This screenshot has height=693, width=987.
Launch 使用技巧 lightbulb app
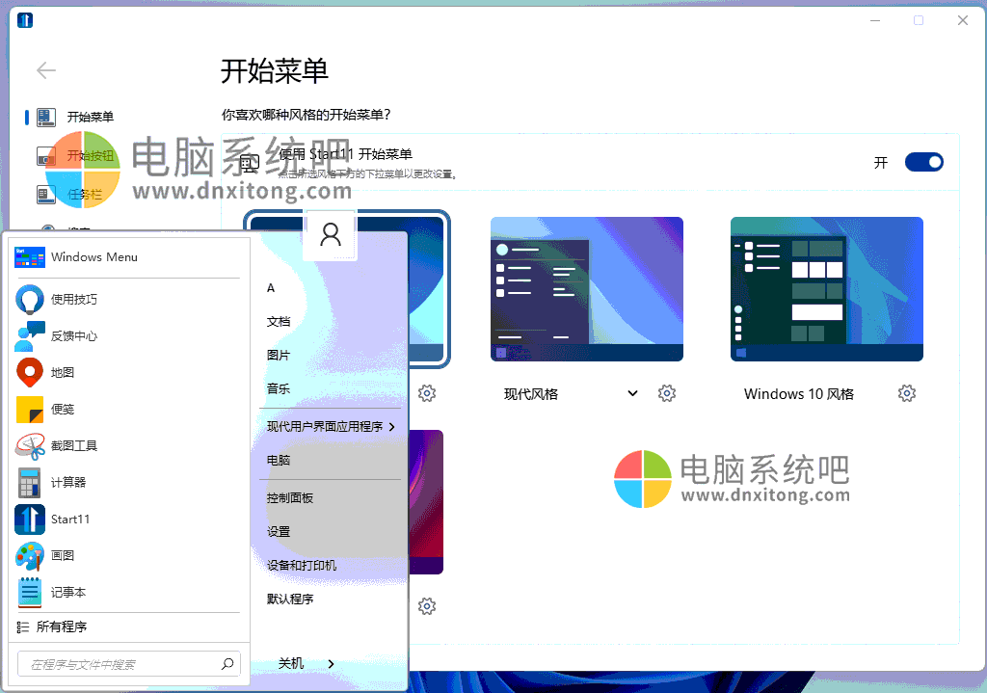[x=30, y=299]
